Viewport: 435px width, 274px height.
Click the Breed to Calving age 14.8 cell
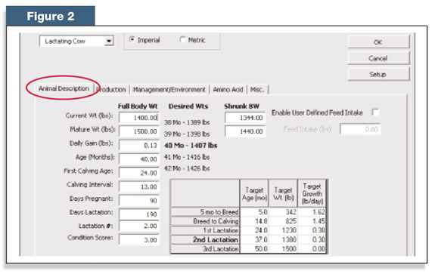tap(254, 221)
